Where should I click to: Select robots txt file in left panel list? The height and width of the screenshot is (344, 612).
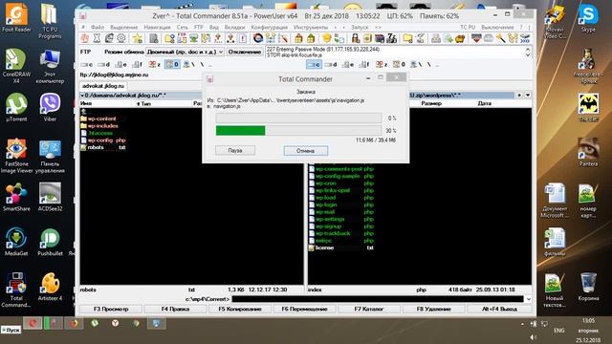(x=103, y=147)
